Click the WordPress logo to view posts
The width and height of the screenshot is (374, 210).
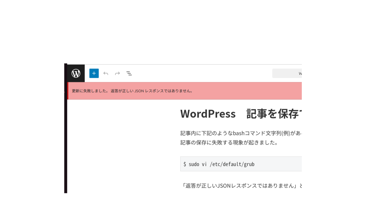click(x=76, y=73)
